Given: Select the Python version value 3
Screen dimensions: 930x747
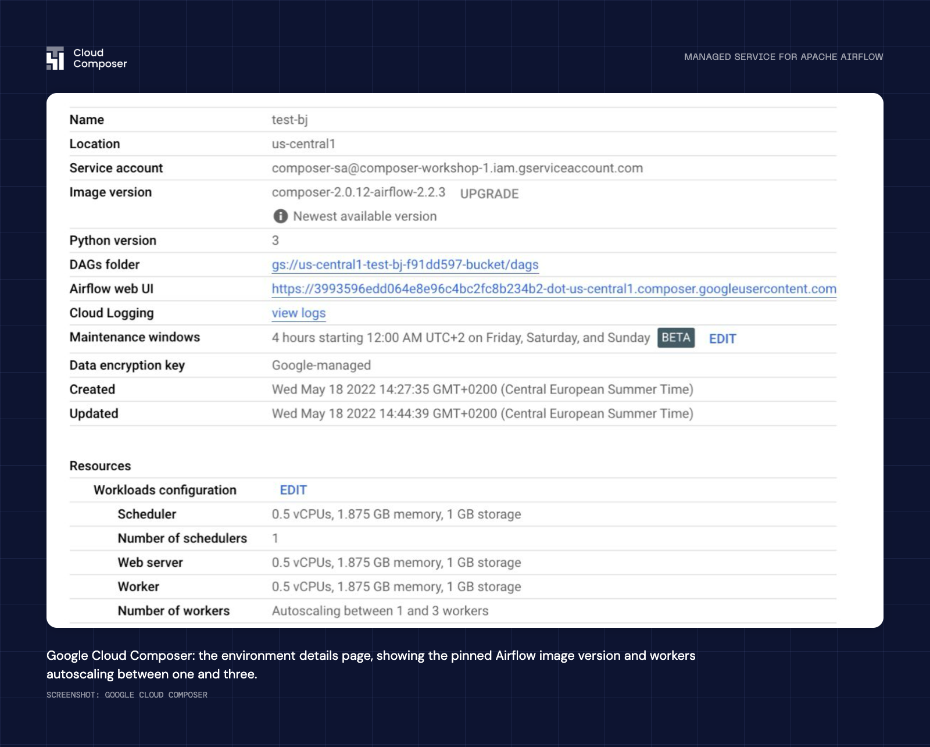Looking at the screenshot, I should tap(276, 241).
